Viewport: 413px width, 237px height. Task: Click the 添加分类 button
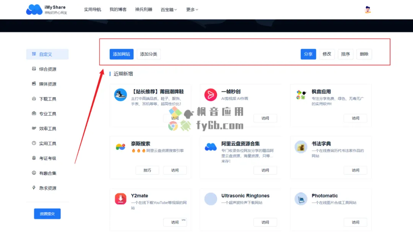click(148, 54)
